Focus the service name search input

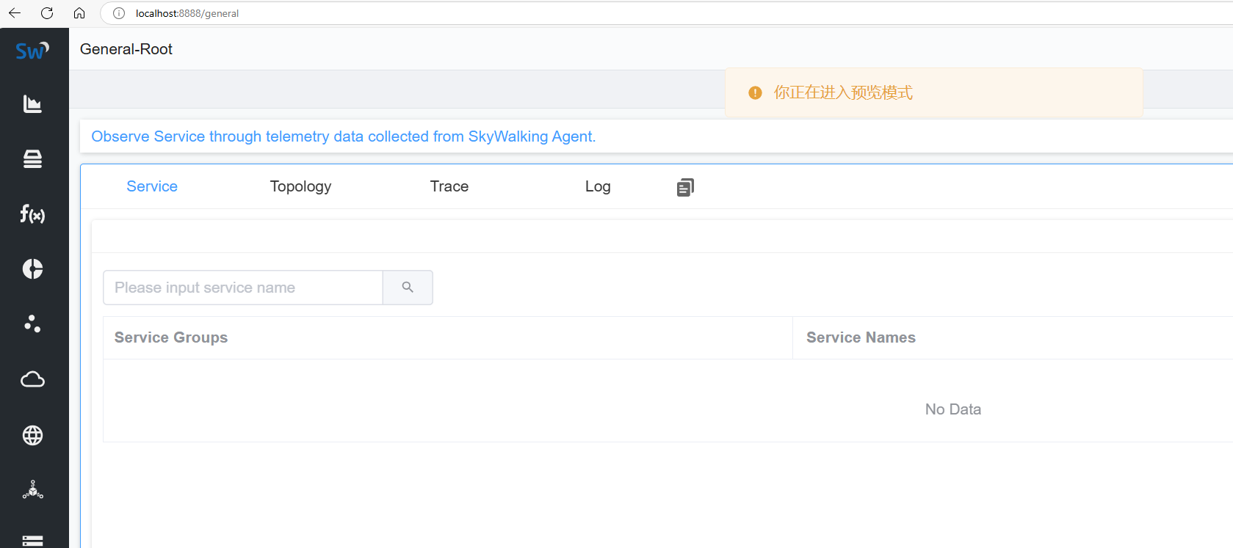(x=243, y=288)
